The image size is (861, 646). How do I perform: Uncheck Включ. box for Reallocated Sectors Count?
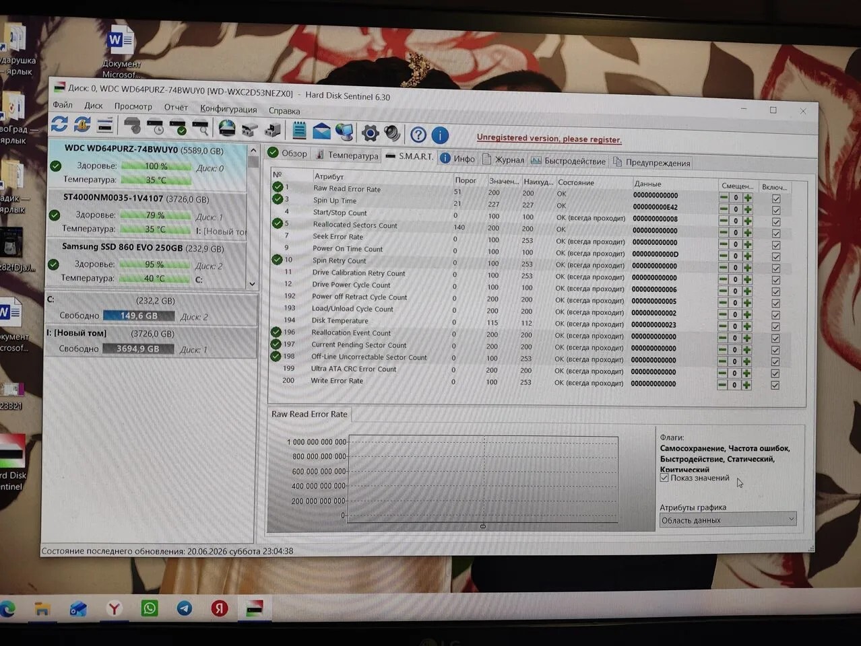tap(776, 234)
